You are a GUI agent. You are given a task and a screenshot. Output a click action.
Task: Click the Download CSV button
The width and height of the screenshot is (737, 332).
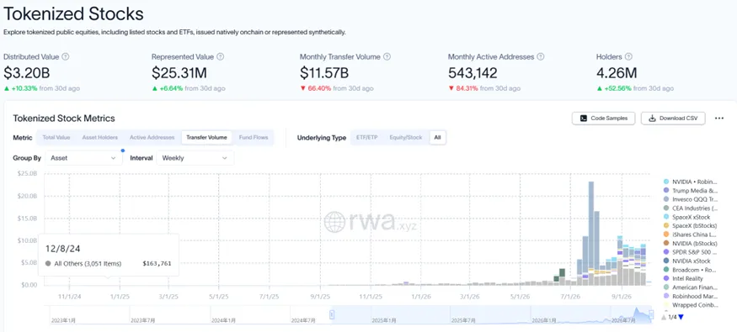673,119
